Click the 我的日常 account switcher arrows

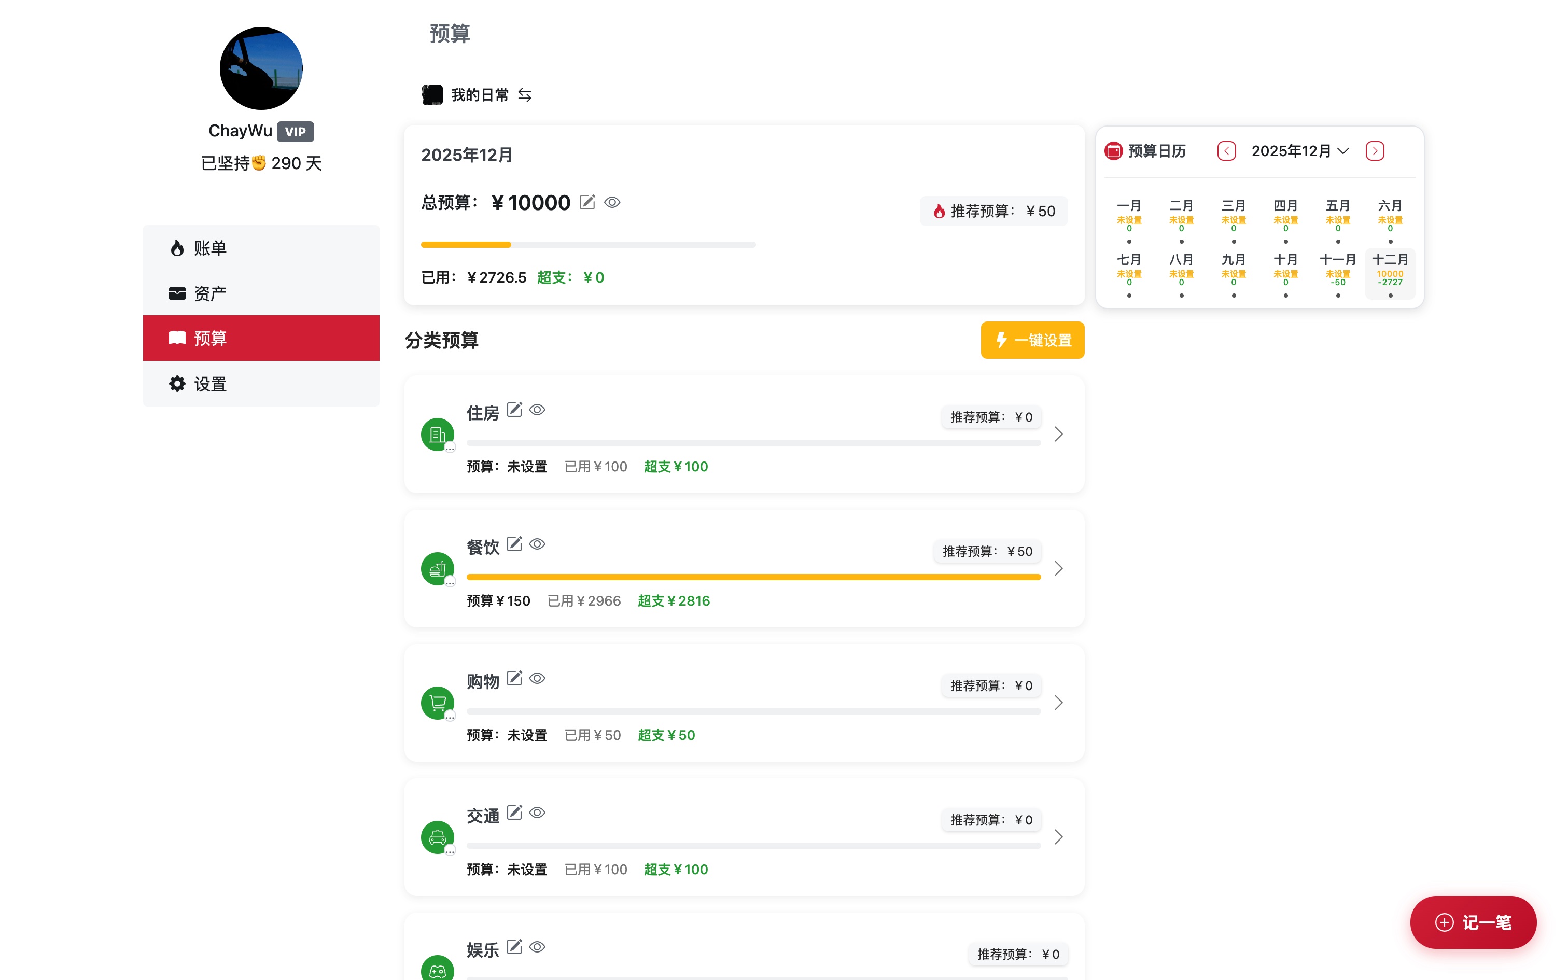click(x=524, y=94)
